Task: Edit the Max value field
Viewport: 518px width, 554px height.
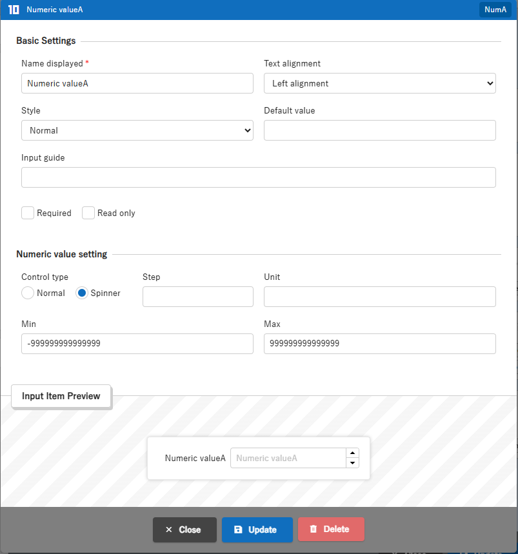Action: tap(379, 343)
